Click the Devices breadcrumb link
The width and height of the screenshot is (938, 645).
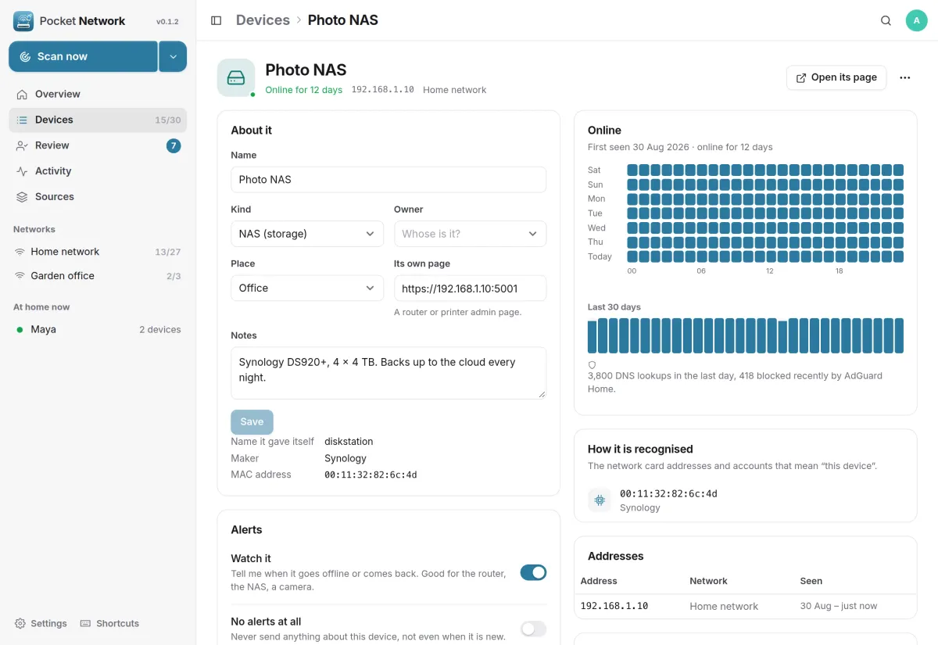[x=263, y=20]
